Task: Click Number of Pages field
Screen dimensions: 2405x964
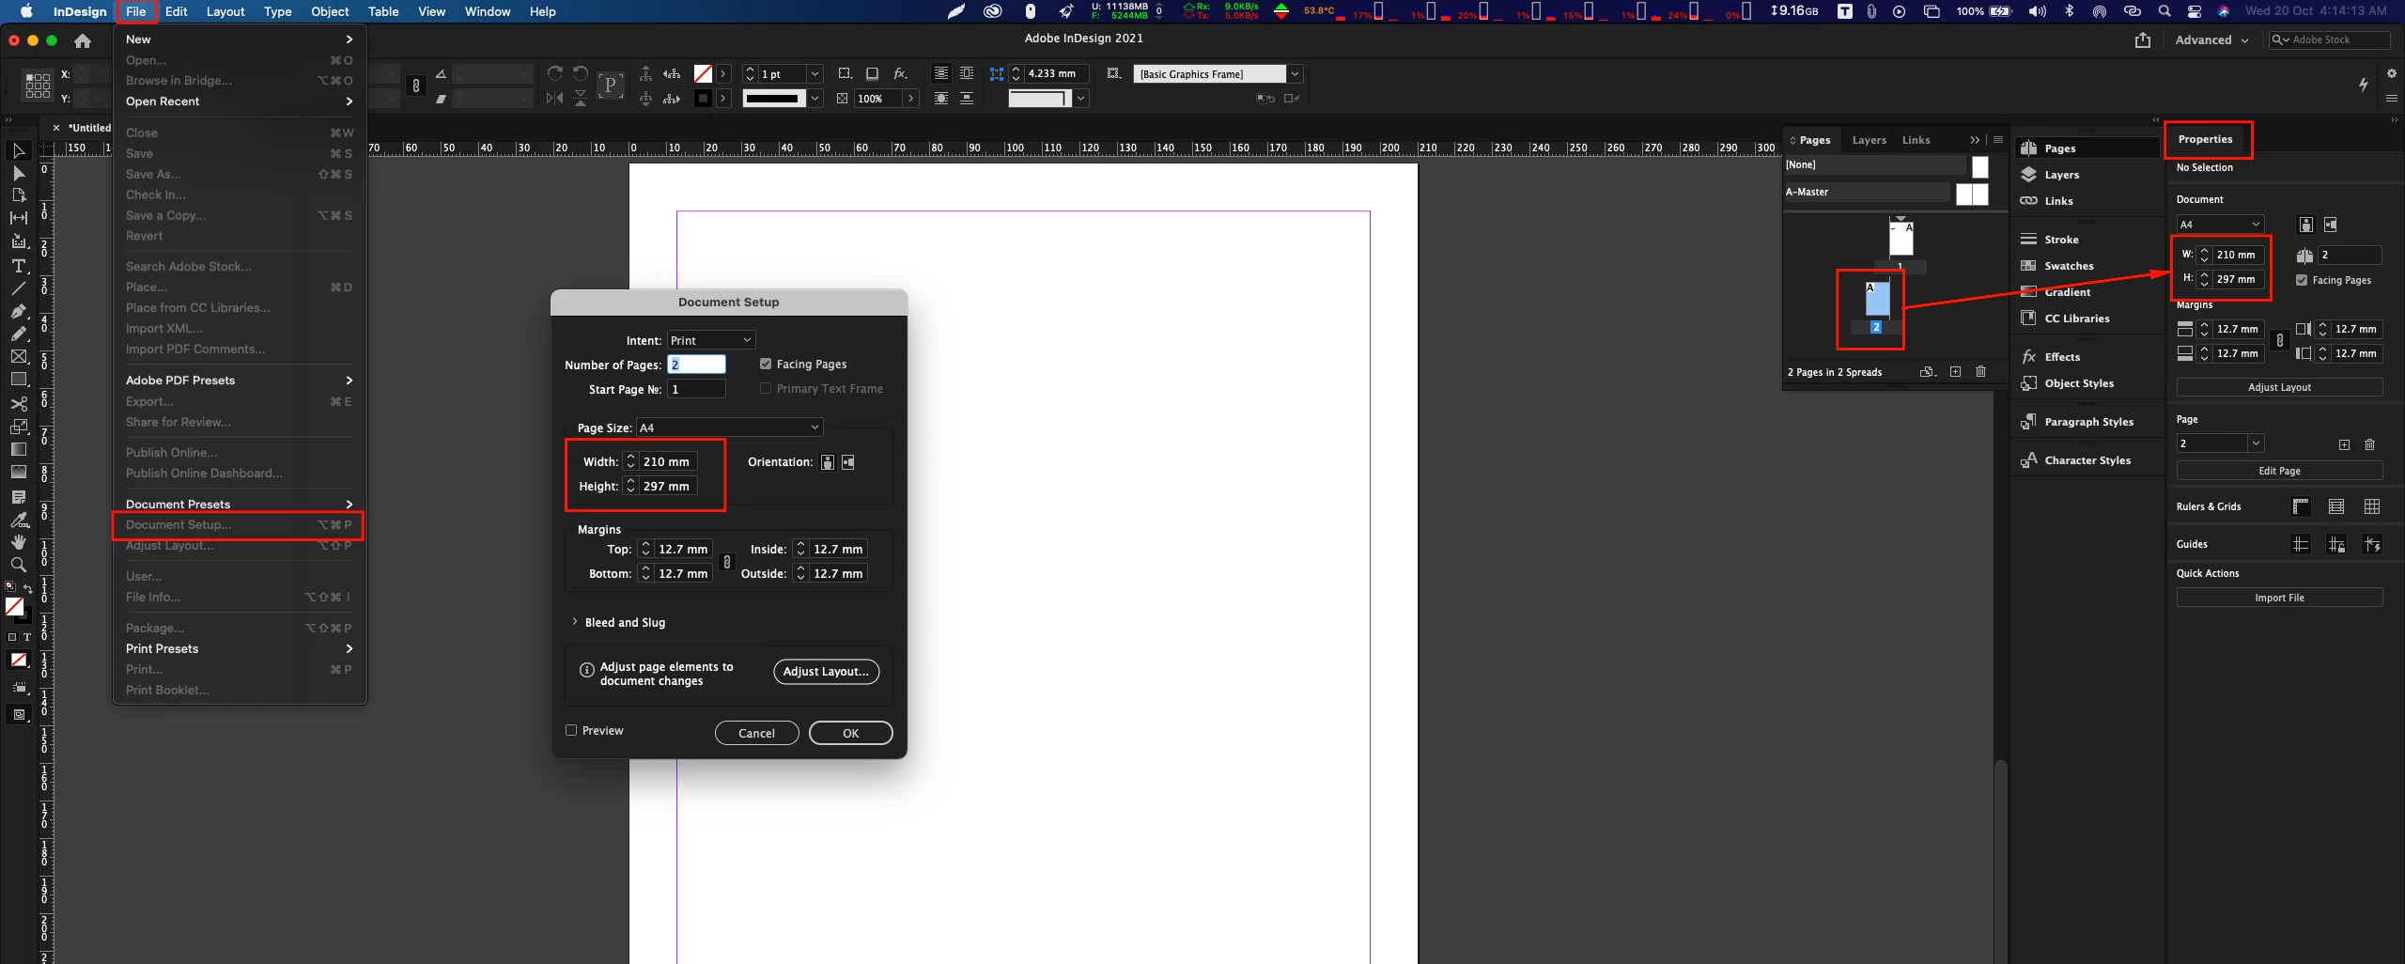Action: pos(696,365)
